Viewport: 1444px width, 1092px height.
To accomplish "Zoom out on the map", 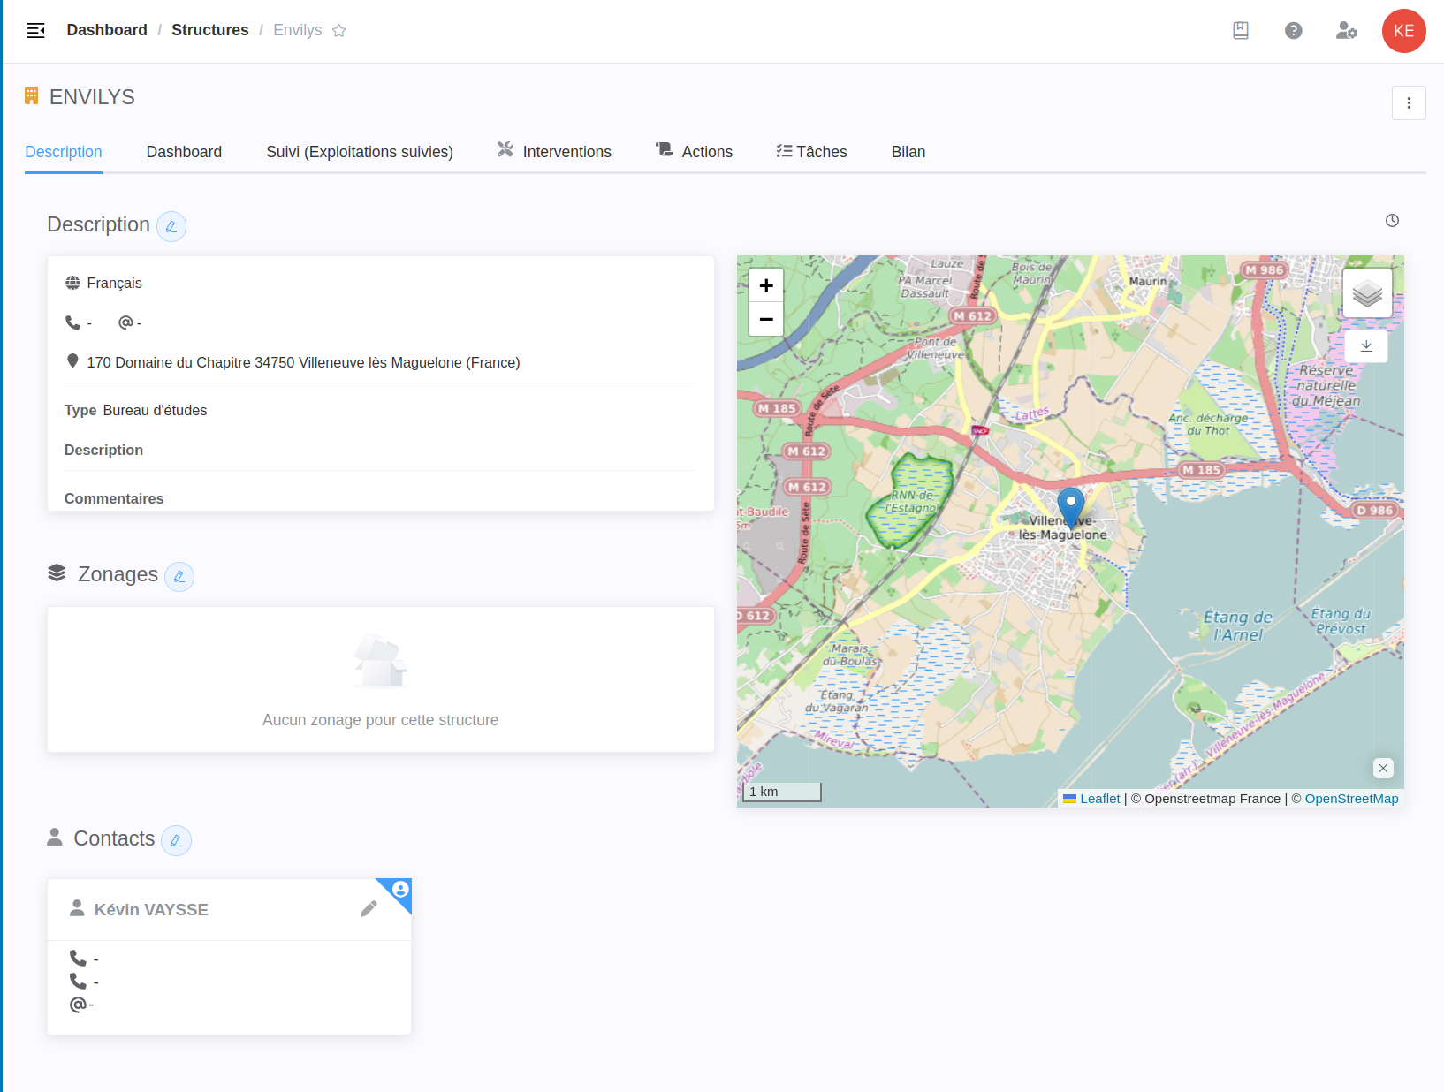I will point(766,319).
